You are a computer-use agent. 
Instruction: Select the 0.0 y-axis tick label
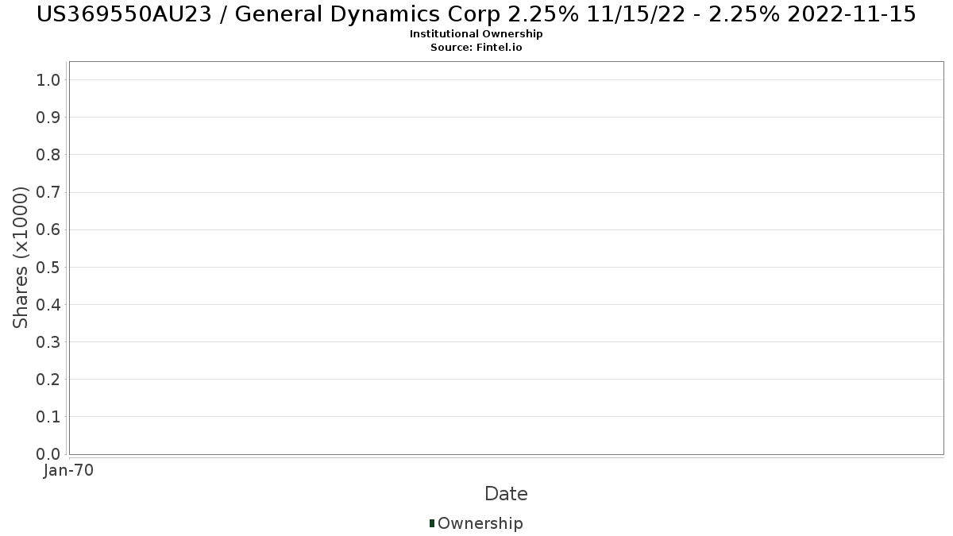pyautogui.click(x=49, y=454)
